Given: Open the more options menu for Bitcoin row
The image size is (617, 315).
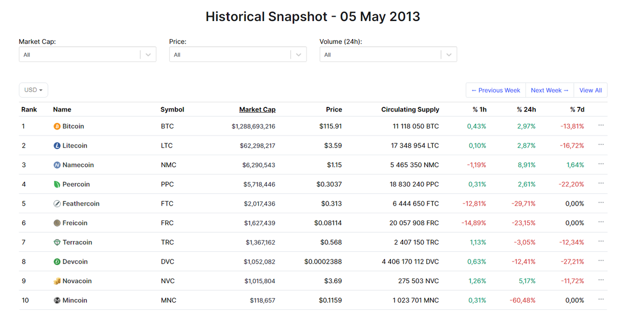Looking at the screenshot, I should pyautogui.click(x=601, y=125).
